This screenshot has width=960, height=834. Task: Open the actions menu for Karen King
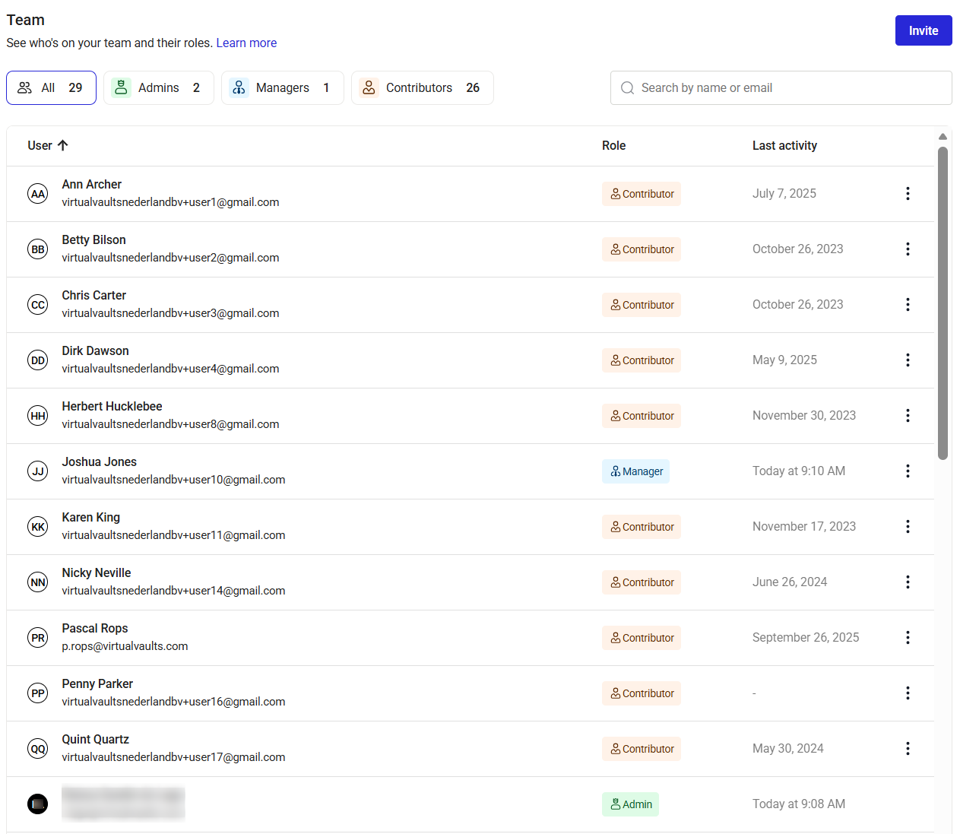[908, 527]
